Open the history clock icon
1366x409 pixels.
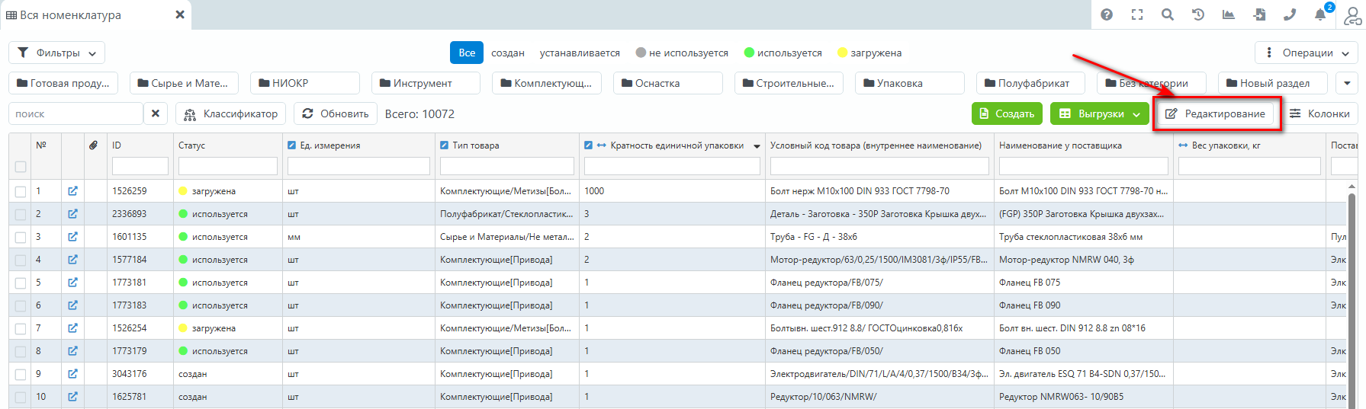point(1198,14)
